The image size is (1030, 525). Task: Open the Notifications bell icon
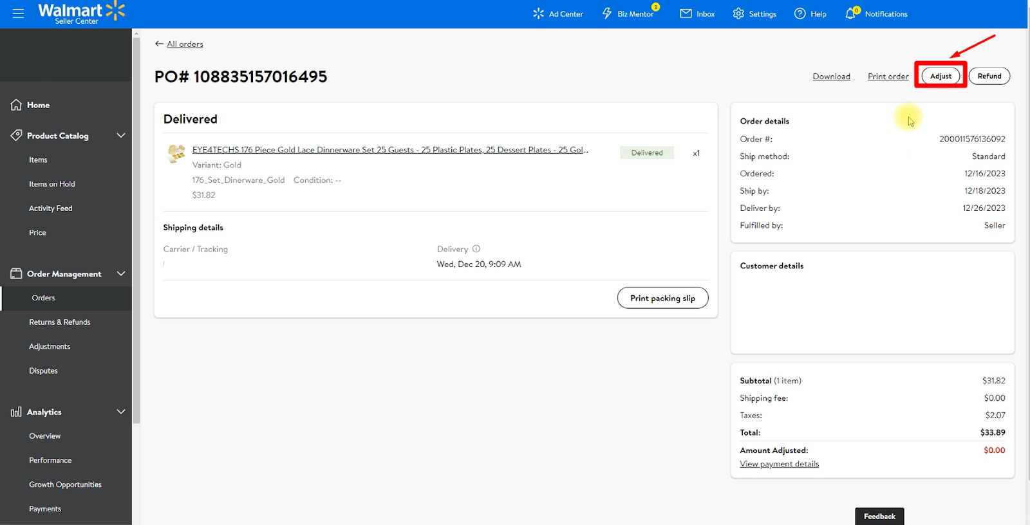(x=850, y=14)
